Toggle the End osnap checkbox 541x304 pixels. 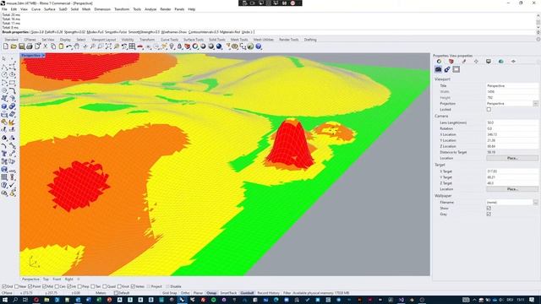pos(4,286)
